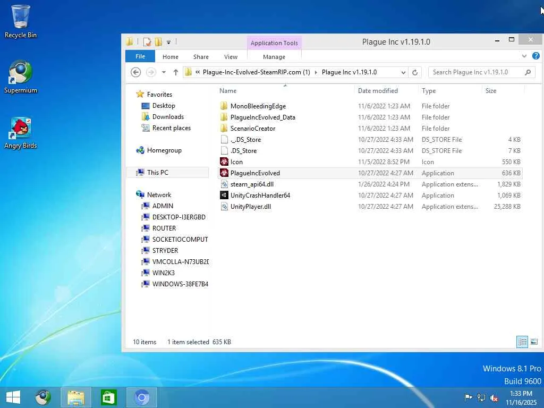
Task: Click the Plague Inc v1.19.1.0 breadcrumb
Action: tap(350, 72)
